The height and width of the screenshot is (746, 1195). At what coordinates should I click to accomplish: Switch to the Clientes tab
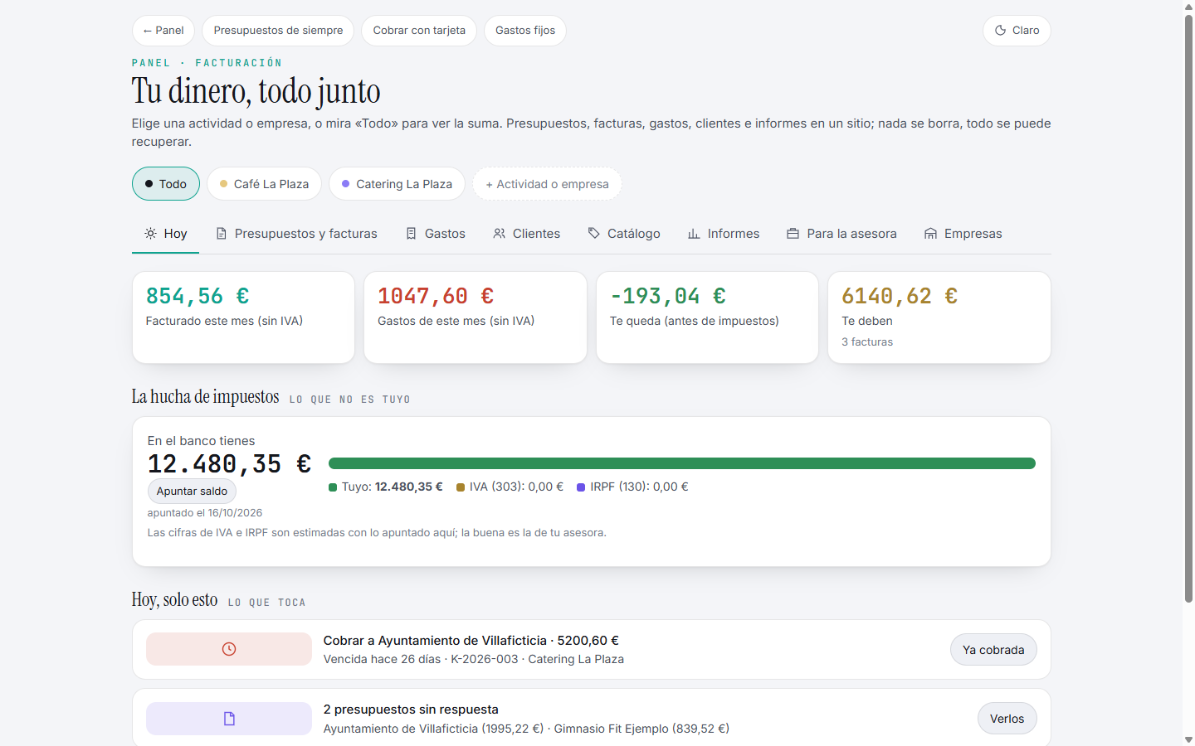[527, 234]
